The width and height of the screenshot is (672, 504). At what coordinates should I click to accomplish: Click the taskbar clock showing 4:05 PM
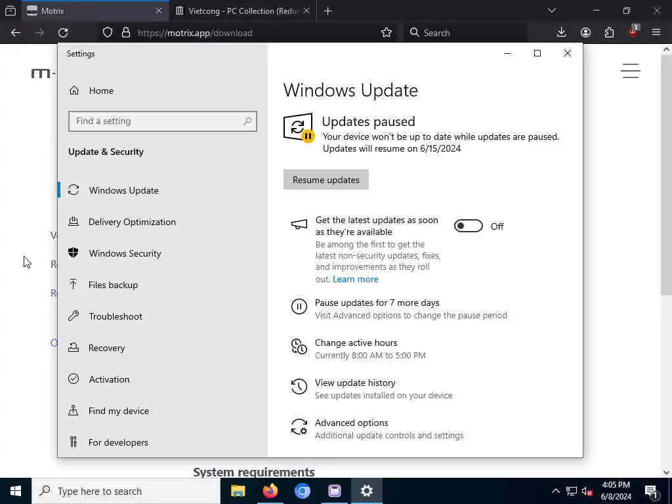click(616, 491)
